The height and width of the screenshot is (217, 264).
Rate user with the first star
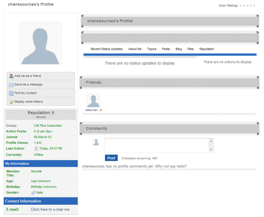(x=240, y=6)
